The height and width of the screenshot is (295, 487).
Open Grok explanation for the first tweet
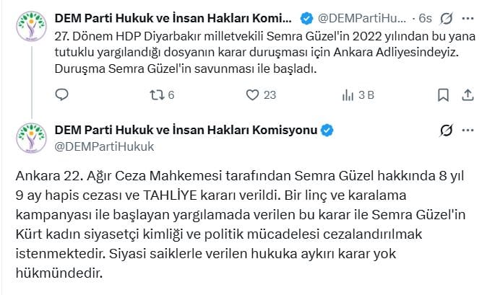(447, 17)
